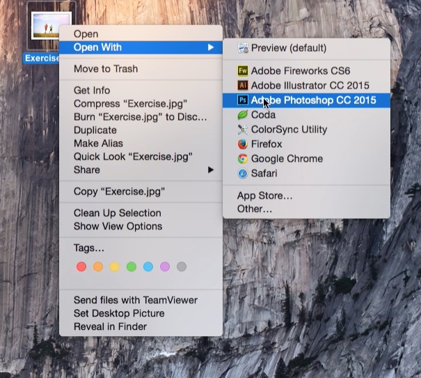Apply the yellow tag color
Image resolution: width=421 pixels, height=378 pixels.
tap(114, 266)
